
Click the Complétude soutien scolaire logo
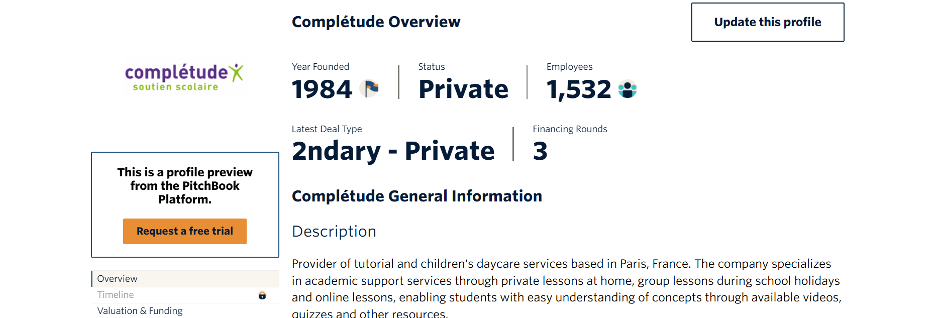click(x=184, y=77)
